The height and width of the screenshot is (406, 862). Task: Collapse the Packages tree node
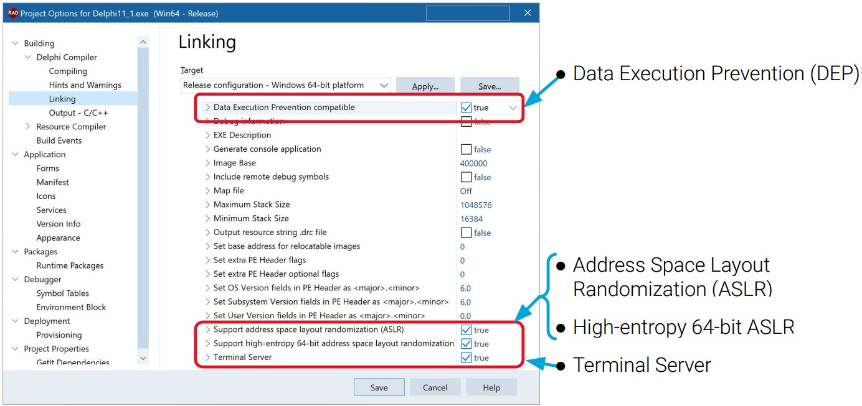pyautogui.click(x=16, y=251)
